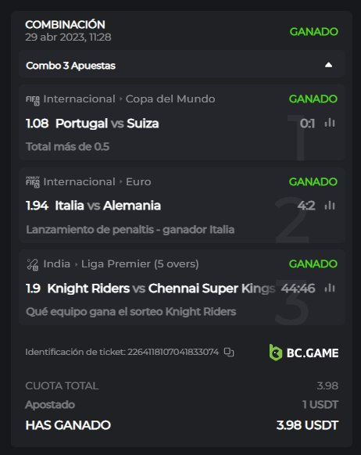Copy the ticket identification number
This screenshot has width=361, height=455.
click(229, 352)
